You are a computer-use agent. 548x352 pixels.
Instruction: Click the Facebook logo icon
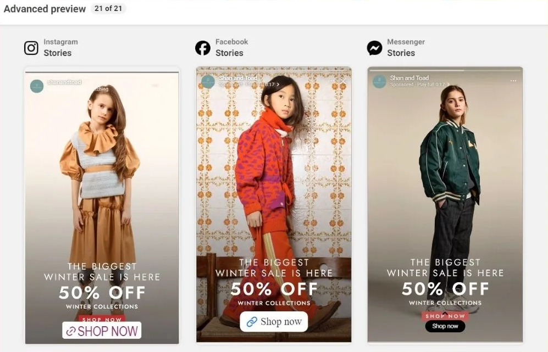point(203,48)
